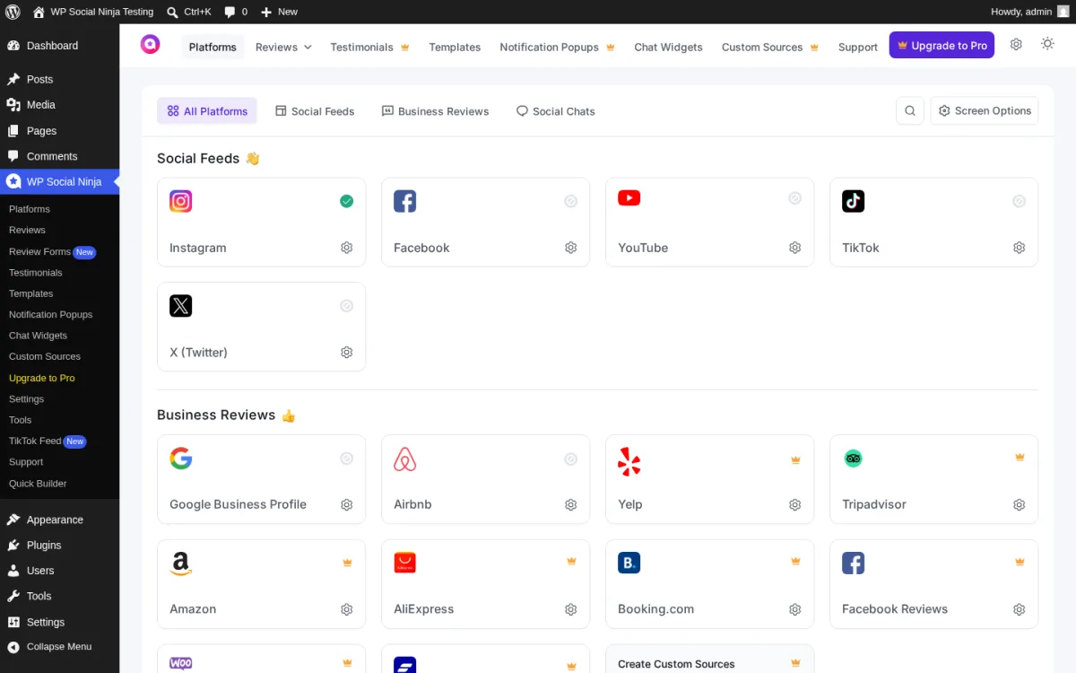This screenshot has height=673, width=1076.
Task: Open Support link in top navigation
Action: point(858,47)
